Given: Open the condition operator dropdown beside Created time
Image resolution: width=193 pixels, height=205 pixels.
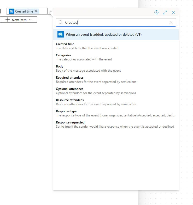Looking at the screenshot, I should pyautogui.click(x=50, y=11).
